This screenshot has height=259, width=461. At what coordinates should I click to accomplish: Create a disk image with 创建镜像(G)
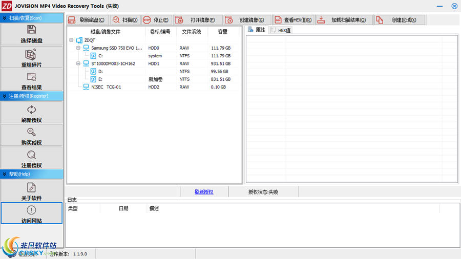(x=247, y=20)
